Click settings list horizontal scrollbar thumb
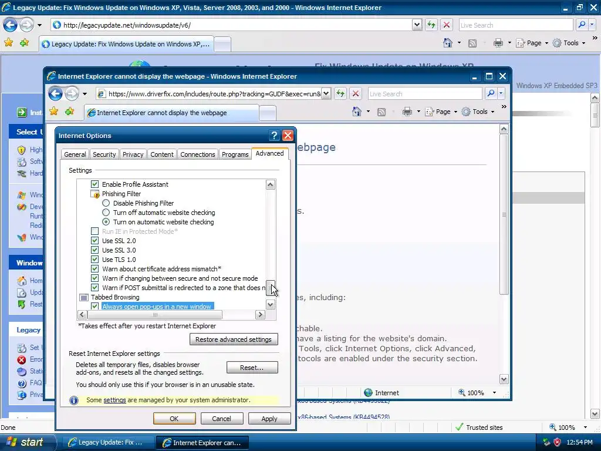 [x=155, y=315]
